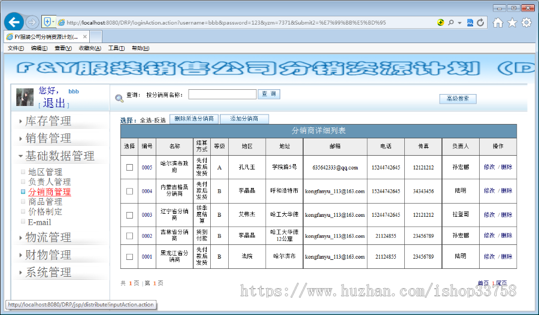Click the address bar URL
Viewport: 539px width, 315px height.
click(226, 23)
